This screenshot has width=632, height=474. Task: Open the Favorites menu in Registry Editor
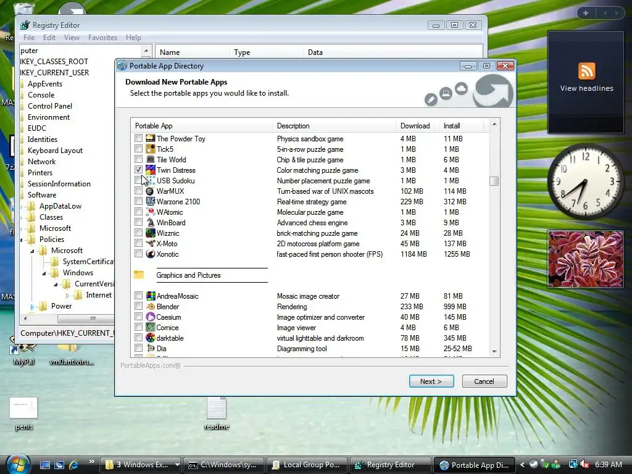[x=103, y=38]
